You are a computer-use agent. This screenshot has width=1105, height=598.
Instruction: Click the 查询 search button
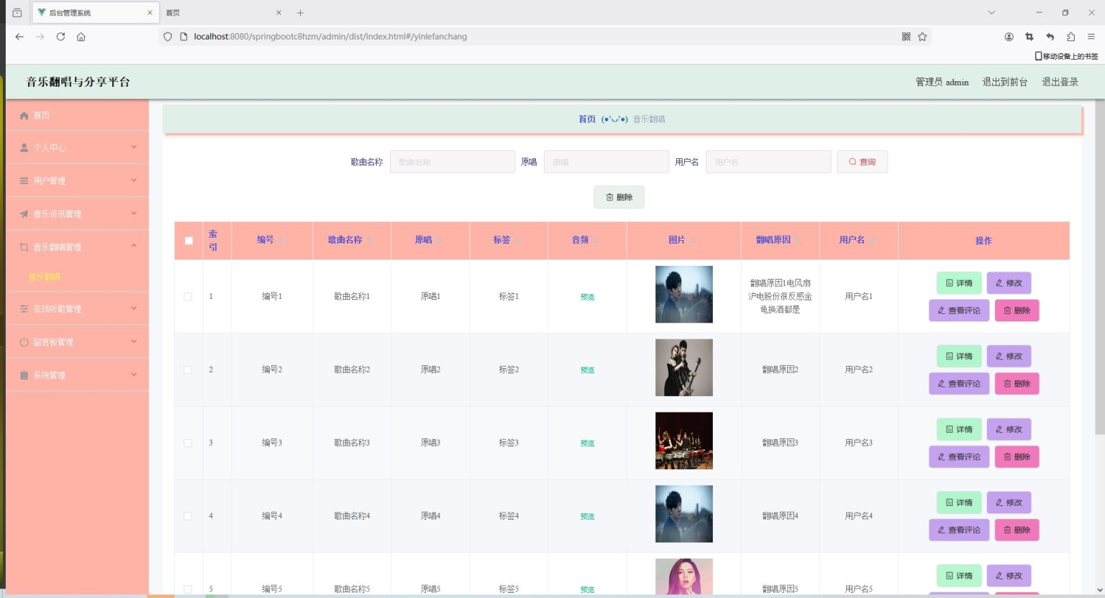(x=862, y=162)
